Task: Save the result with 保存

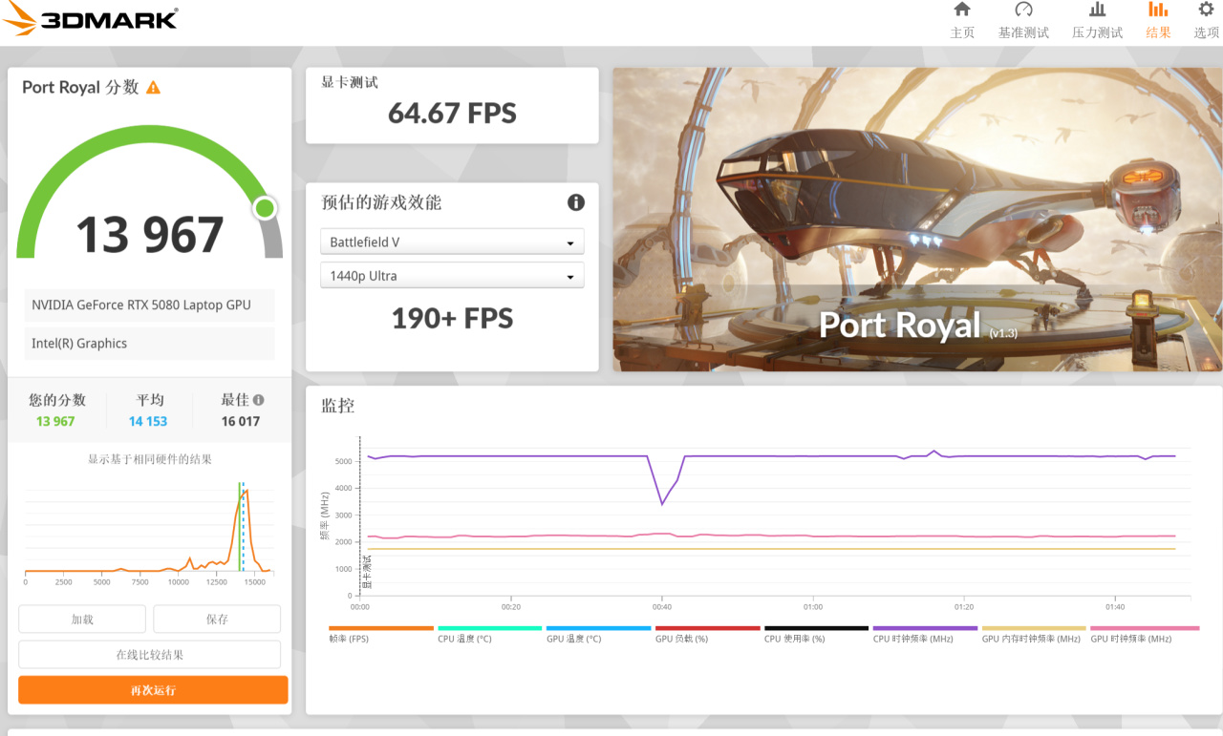Action: 217,619
